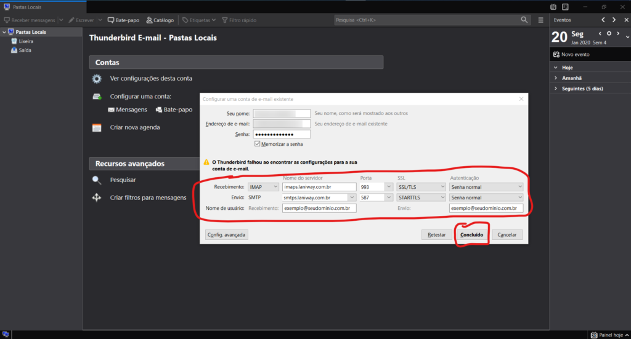Open the outgoing port 587 dropdown
The height and width of the screenshot is (339, 631).
pyautogui.click(x=388, y=197)
